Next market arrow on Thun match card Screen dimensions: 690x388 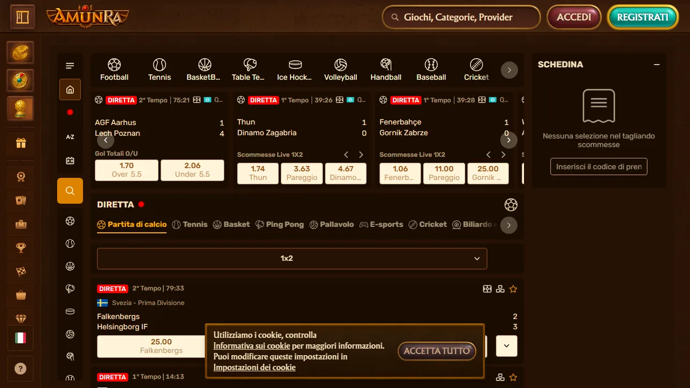click(x=361, y=155)
